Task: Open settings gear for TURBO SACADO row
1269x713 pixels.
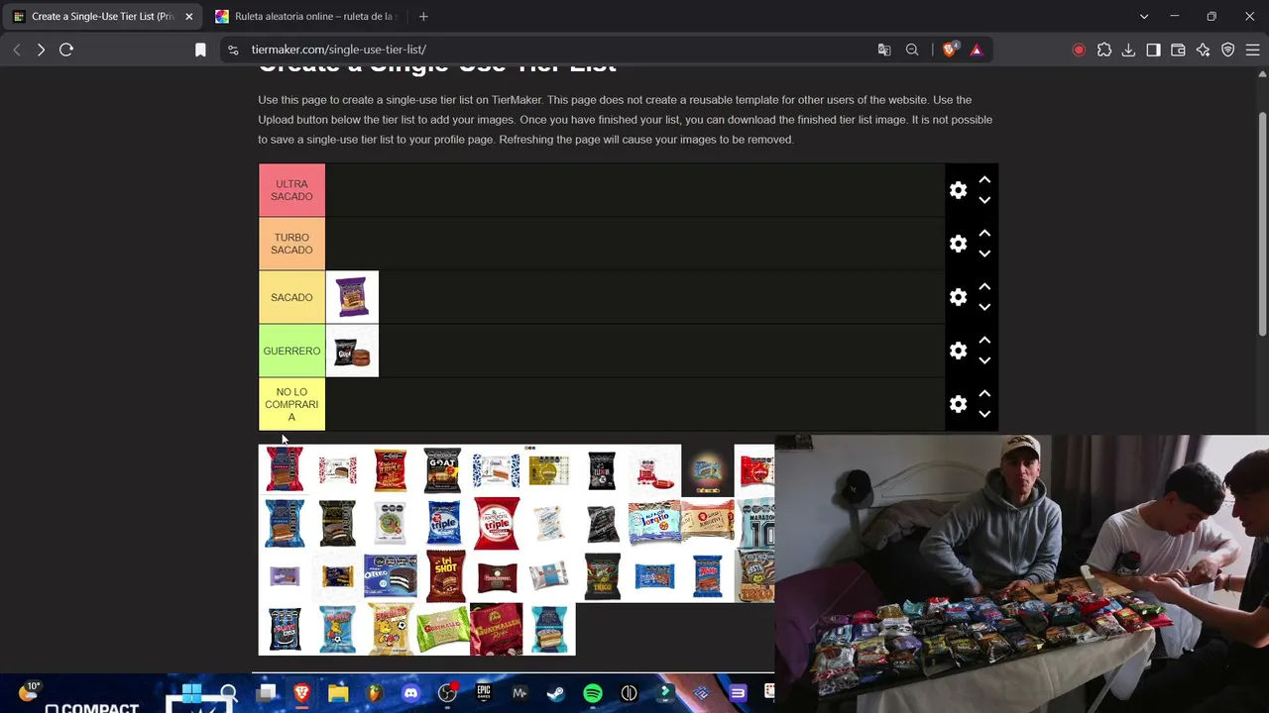Action: [x=958, y=244]
